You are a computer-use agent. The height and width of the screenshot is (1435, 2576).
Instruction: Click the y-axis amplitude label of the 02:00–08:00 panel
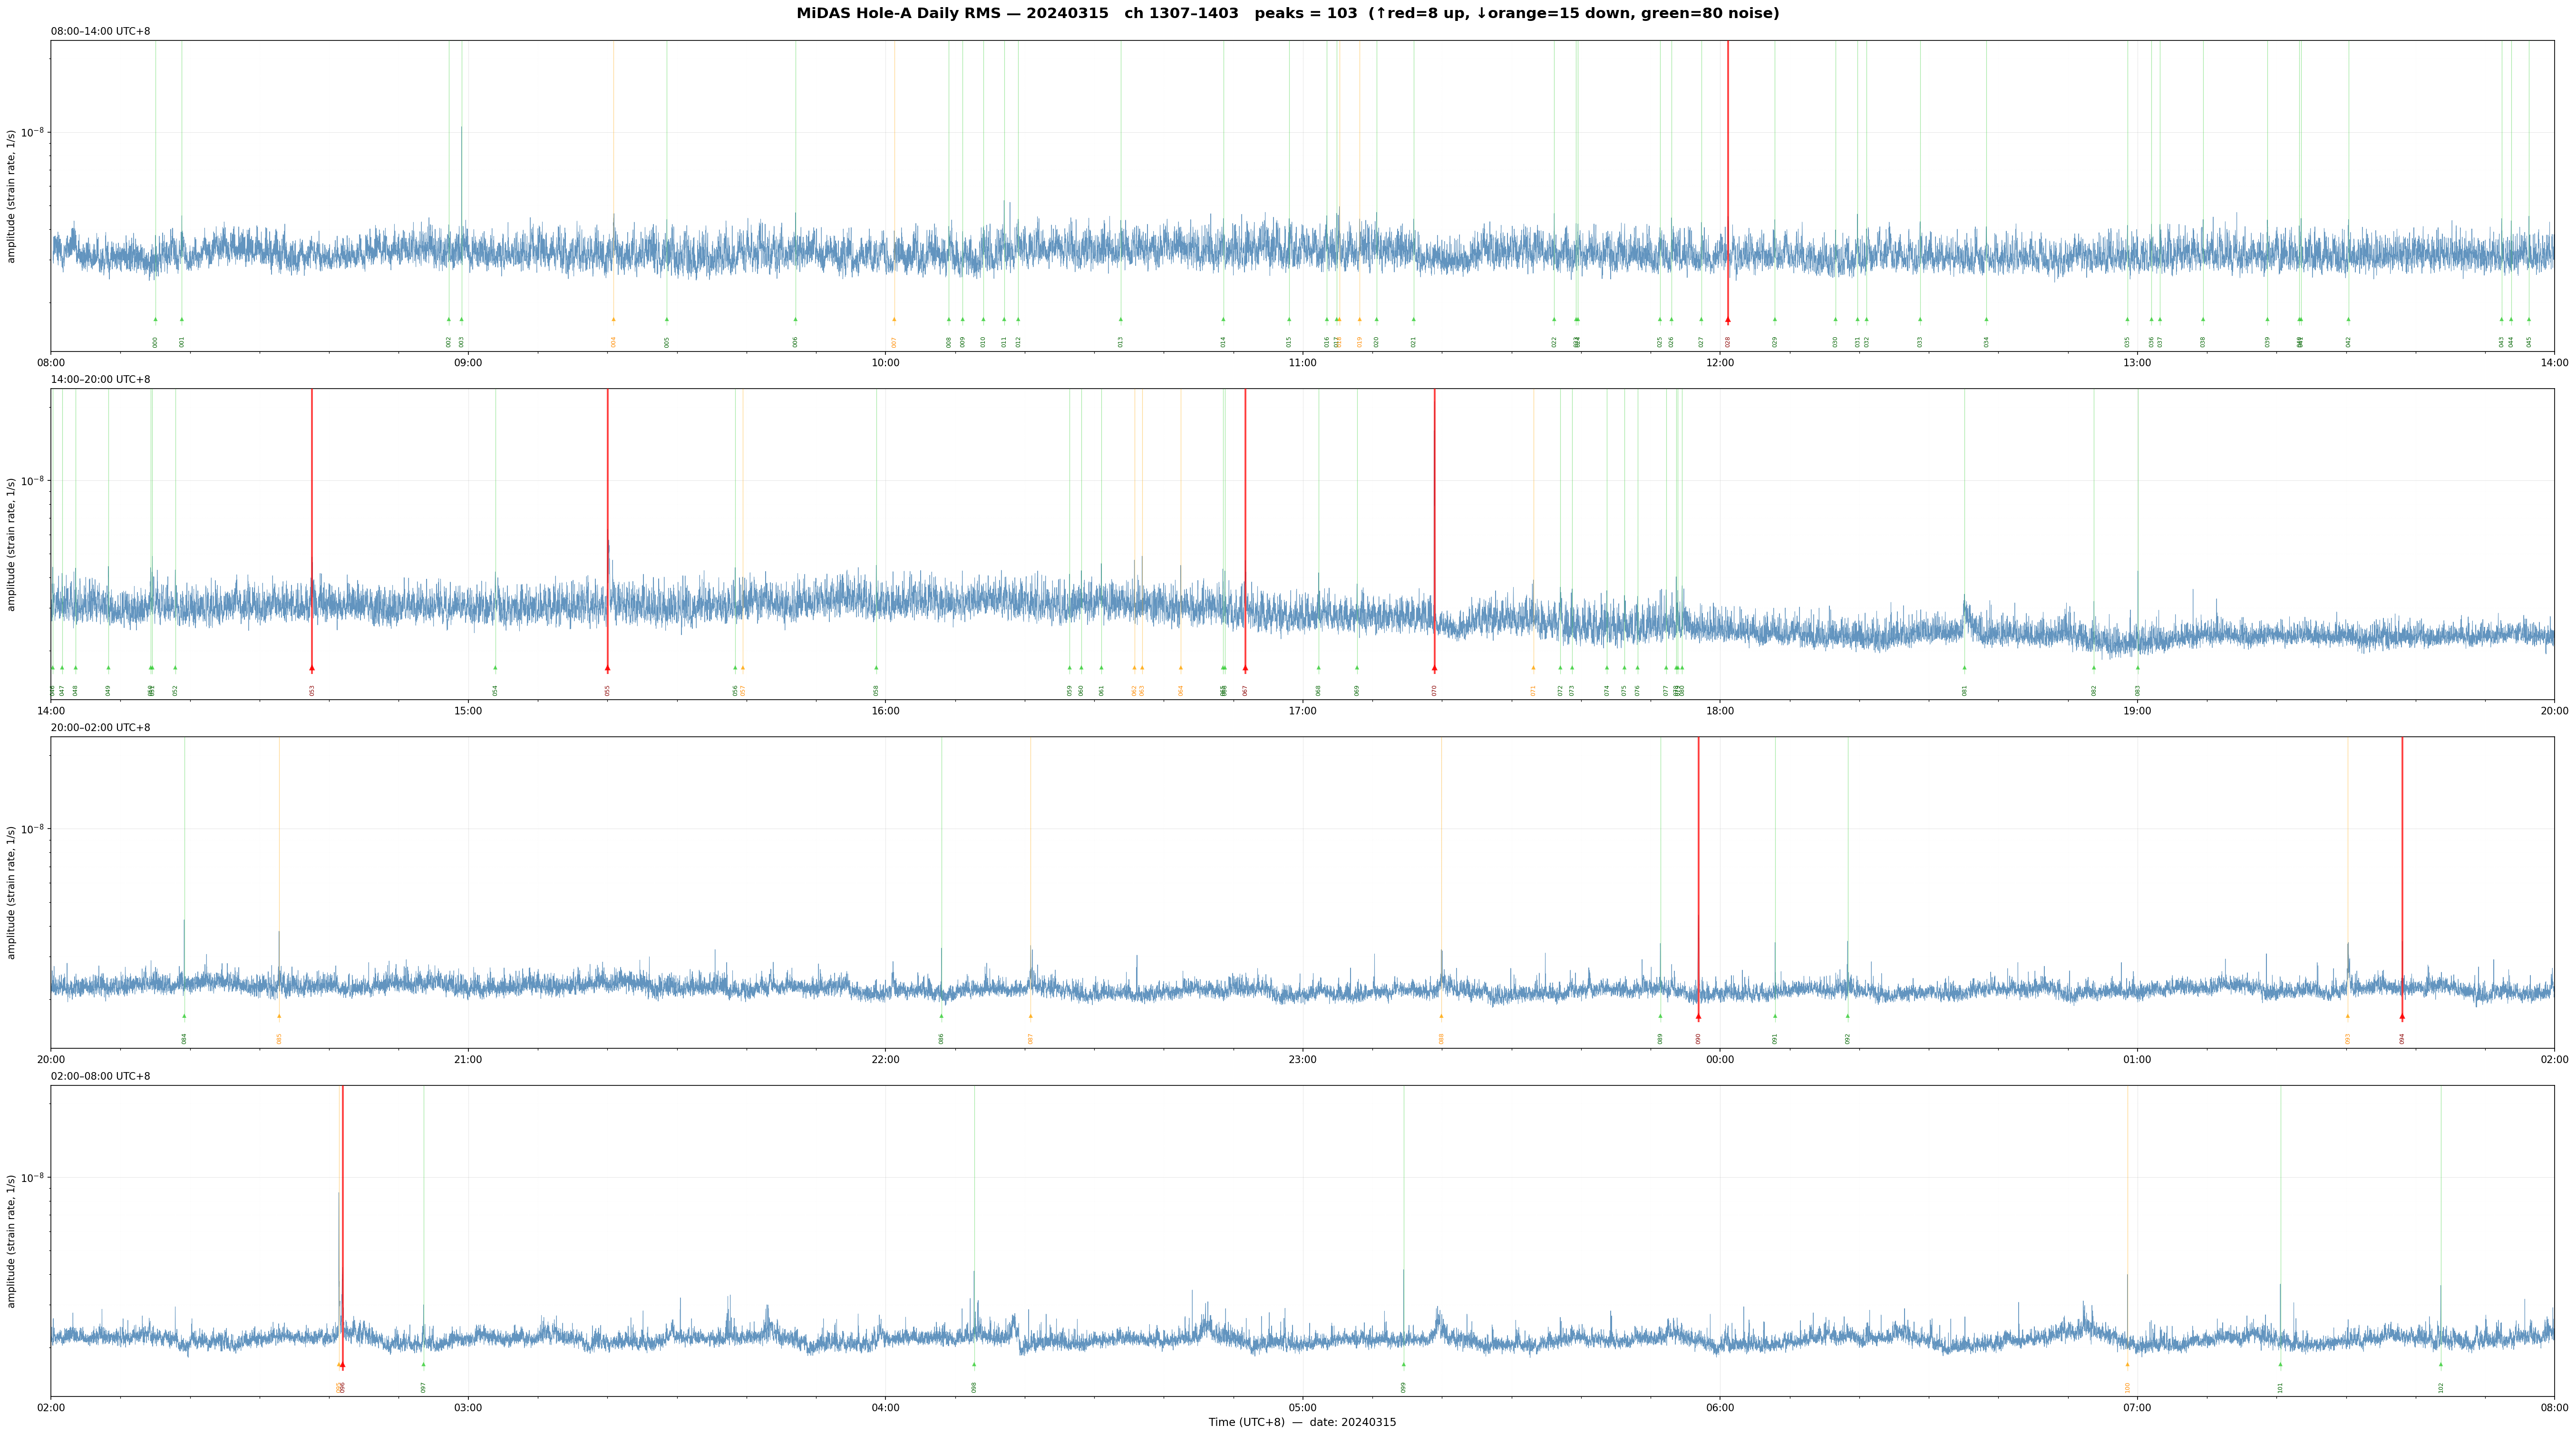(x=12, y=1241)
